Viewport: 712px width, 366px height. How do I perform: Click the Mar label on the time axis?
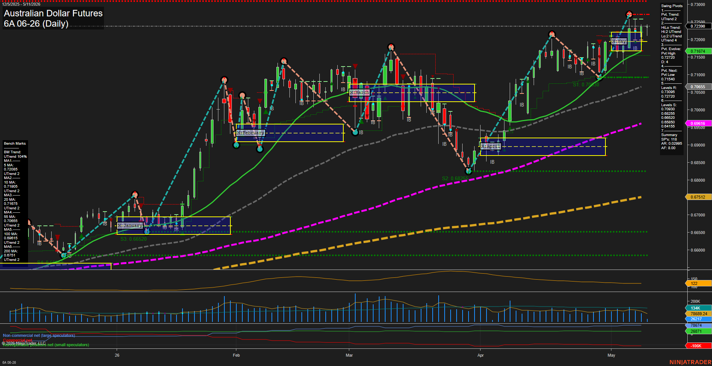[x=349, y=355]
